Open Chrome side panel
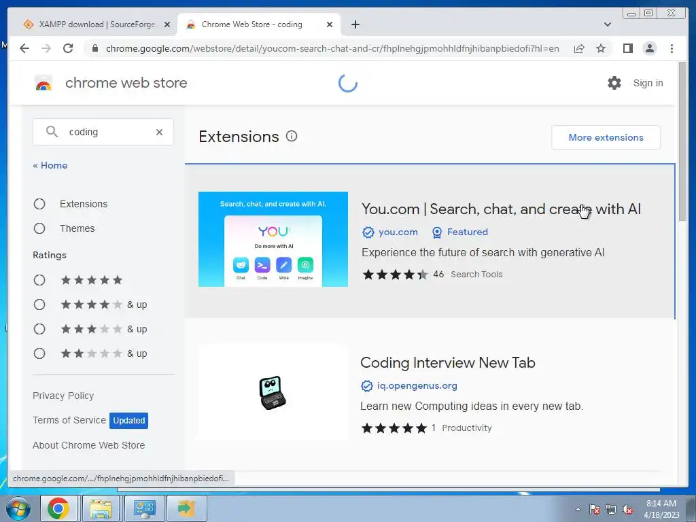696x522 pixels. pyautogui.click(x=627, y=48)
